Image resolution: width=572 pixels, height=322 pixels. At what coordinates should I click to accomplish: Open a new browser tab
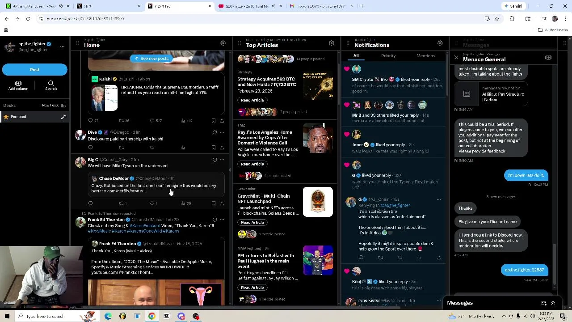pos(362,6)
